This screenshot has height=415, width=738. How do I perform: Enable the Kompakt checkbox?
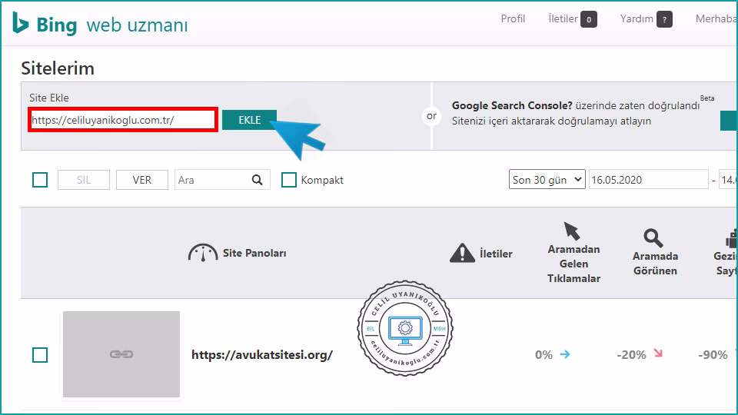point(289,180)
